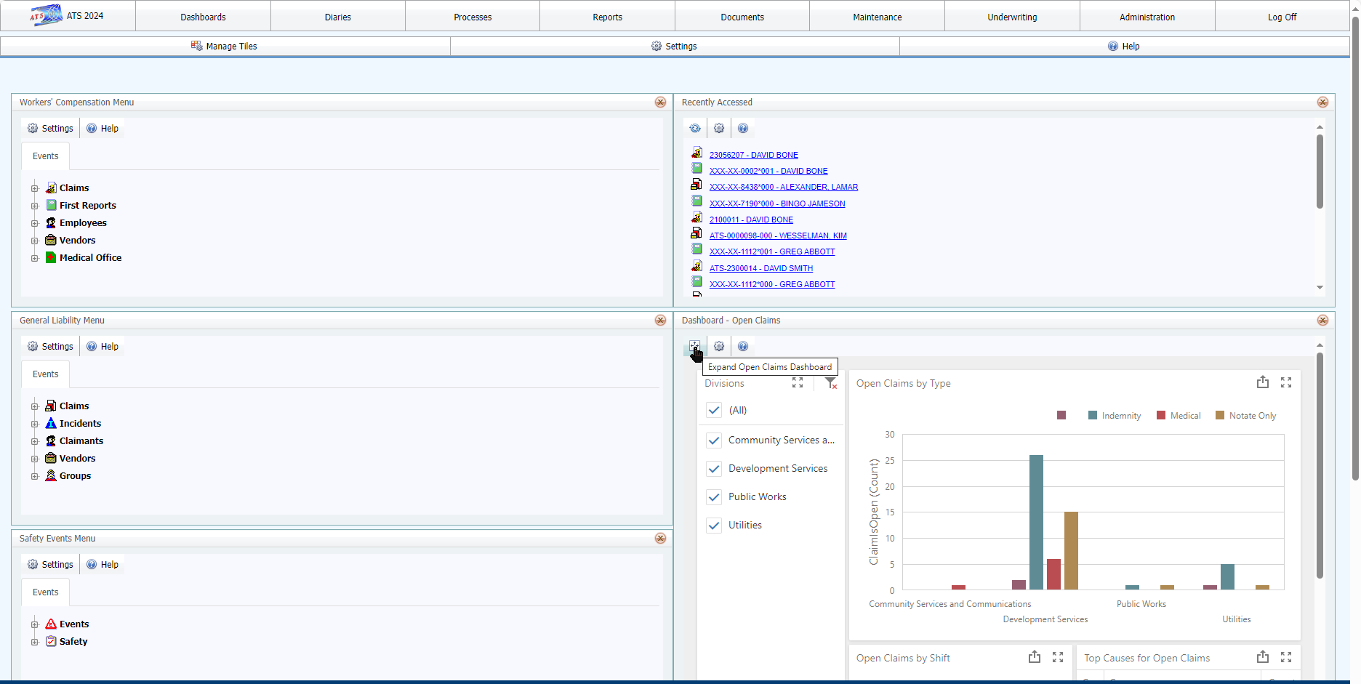
Task: Open the Dashboards menu
Action: [x=203, y=17]
